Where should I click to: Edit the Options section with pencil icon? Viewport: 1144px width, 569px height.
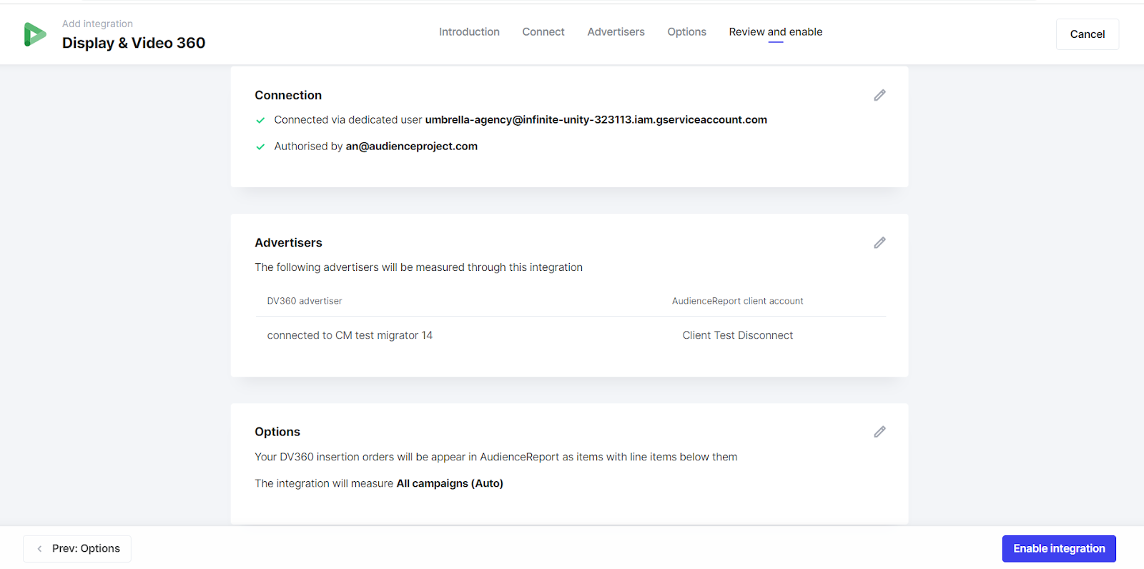point(879,432)
